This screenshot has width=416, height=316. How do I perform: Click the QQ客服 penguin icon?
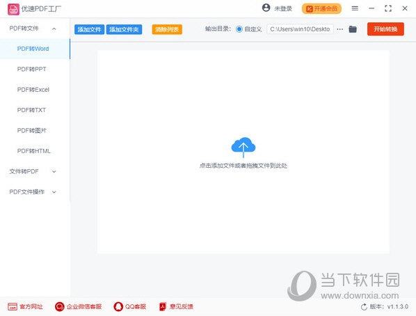coord(118,307)
